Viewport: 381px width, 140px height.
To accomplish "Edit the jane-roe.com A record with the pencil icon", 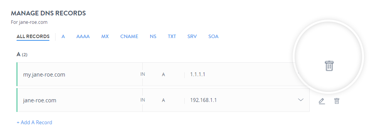I will tap(322, 101).
